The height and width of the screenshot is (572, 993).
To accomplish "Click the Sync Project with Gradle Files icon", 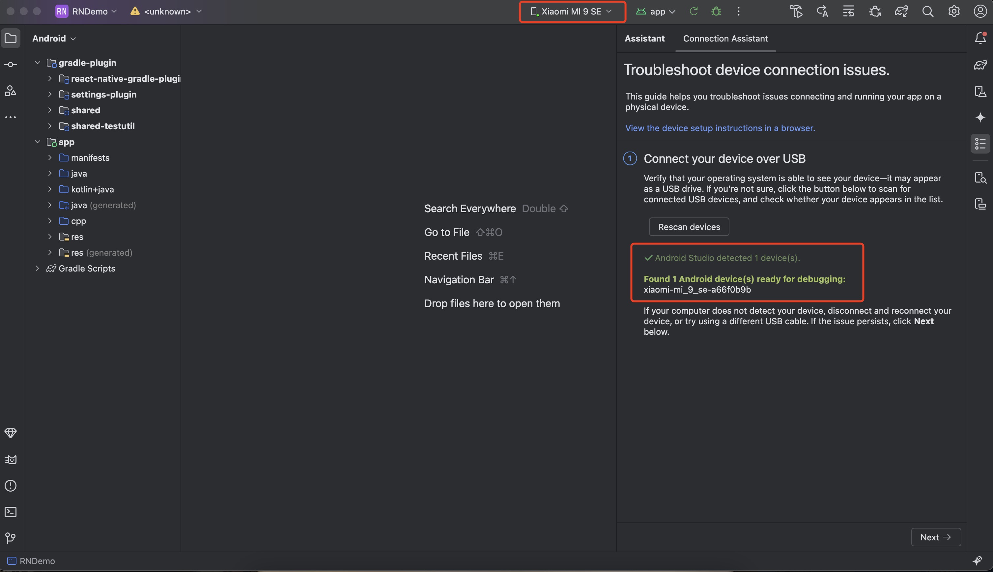I will point(901,12).
